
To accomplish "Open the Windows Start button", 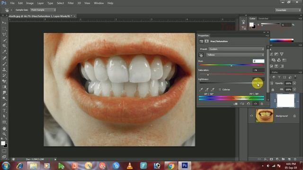I will tap(6, 166).
